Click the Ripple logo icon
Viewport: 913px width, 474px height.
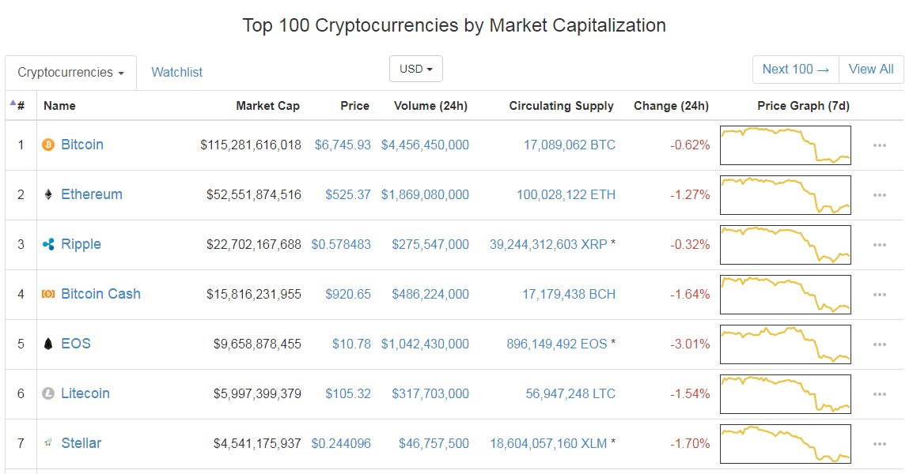(x=48, y=245)
